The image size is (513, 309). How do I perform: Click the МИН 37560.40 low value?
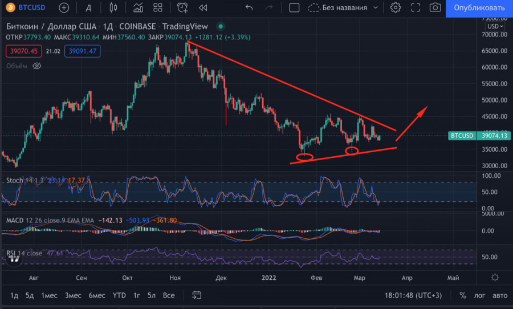click(124, 37)
